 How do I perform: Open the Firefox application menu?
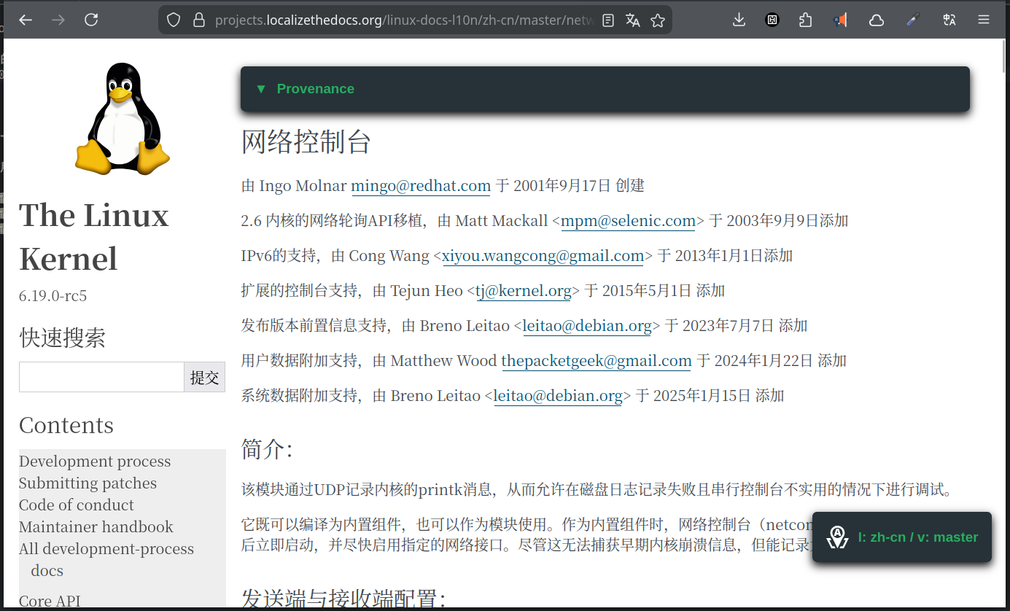pos(983,20)
